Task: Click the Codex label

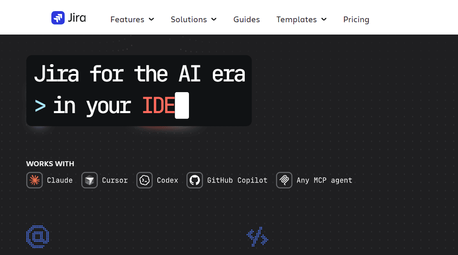Action: tap(167, 180)
